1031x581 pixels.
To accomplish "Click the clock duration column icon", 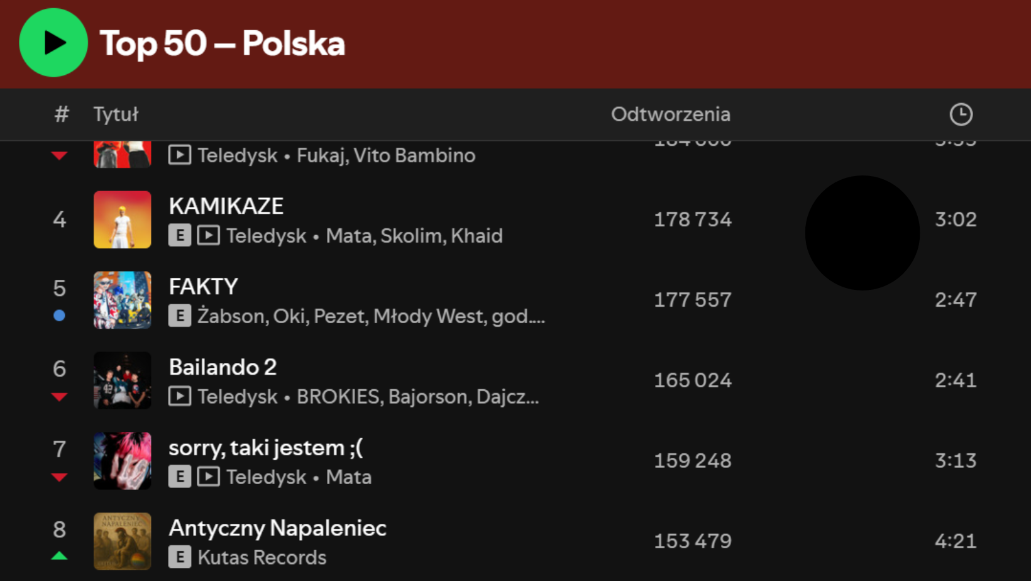I will [961, 114].
